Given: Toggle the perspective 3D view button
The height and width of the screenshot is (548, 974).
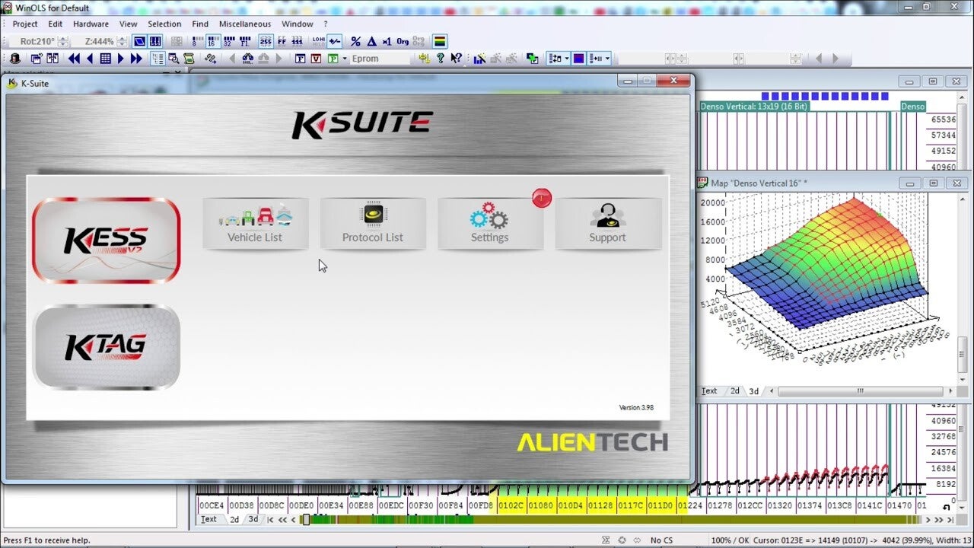Looking at the screenshot, I should (139, 41).
